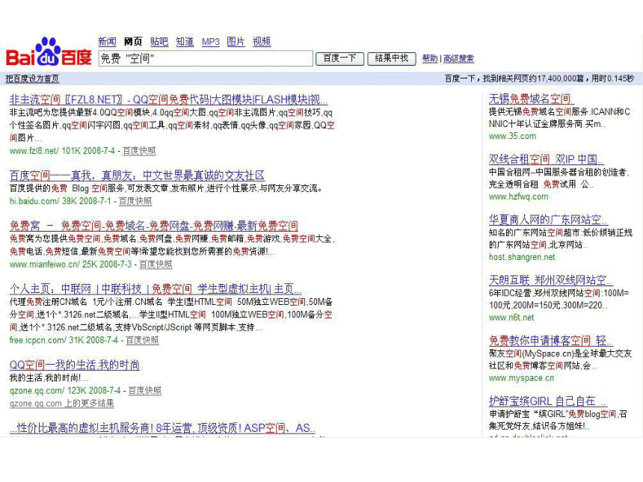The width and height of the screenshot is (643, 482).
Task: Click the free.icpcn.com/ 31K 2008-7-4 text
Action: tap(64, 340)
